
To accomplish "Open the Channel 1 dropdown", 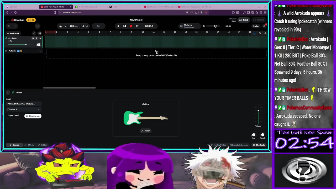I will tap(23, 109).
